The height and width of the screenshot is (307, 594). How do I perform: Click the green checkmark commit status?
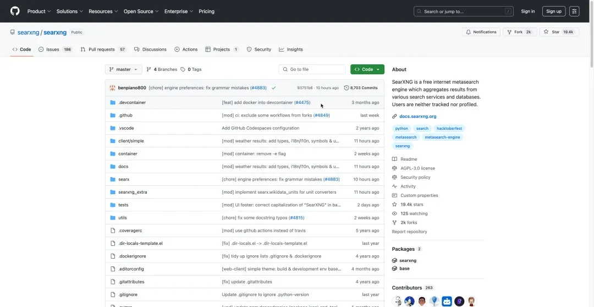273,88
